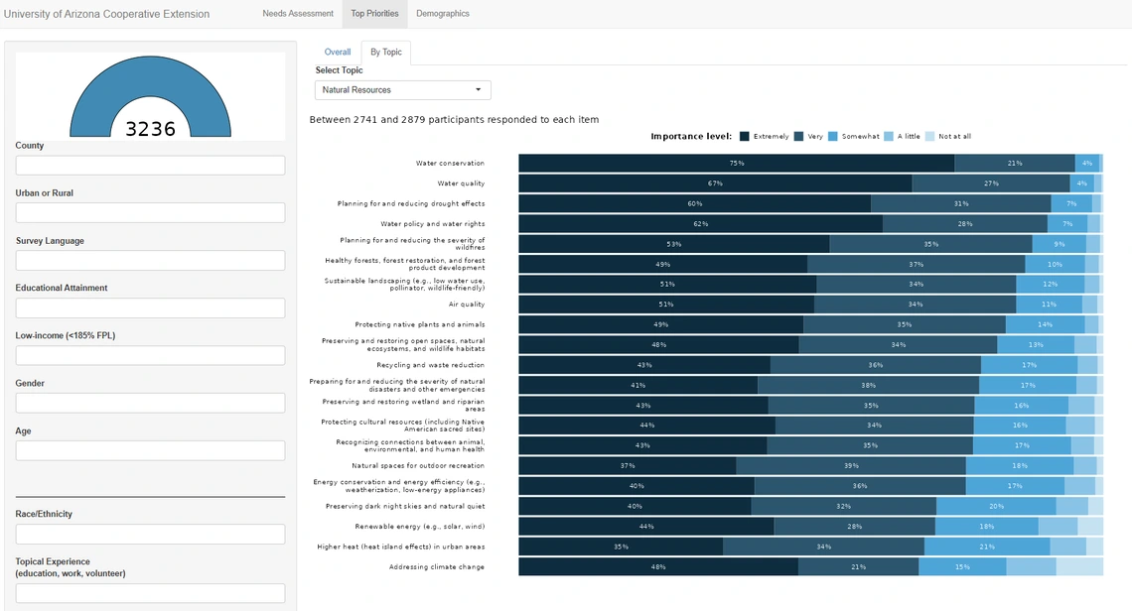Open the Educational Attainment filter field
1132x611 pixels.
tap(150, 308)
